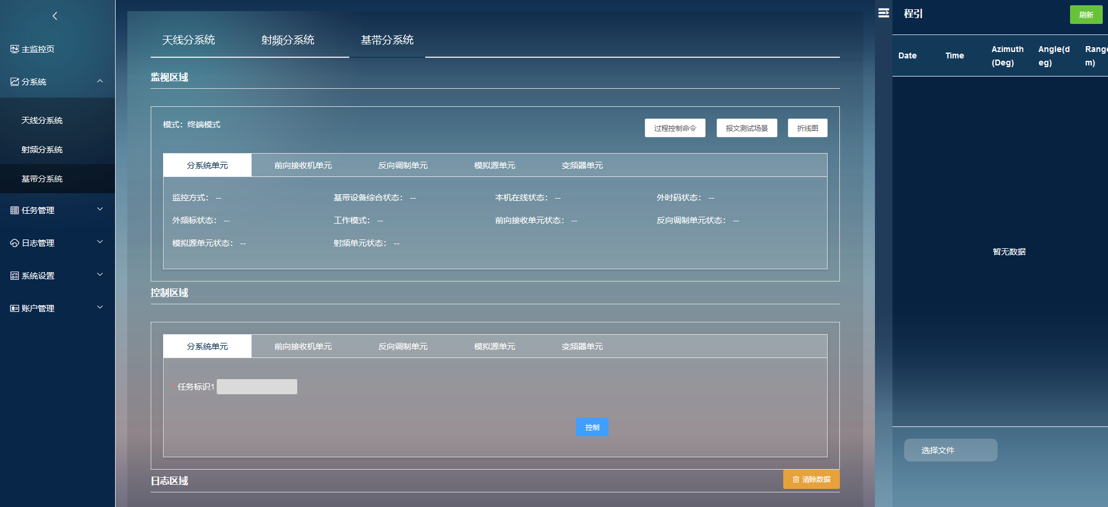The image size is (1108, 507).
Task: Click the 模式: 终端模式 label
Action: click(192, 124)
